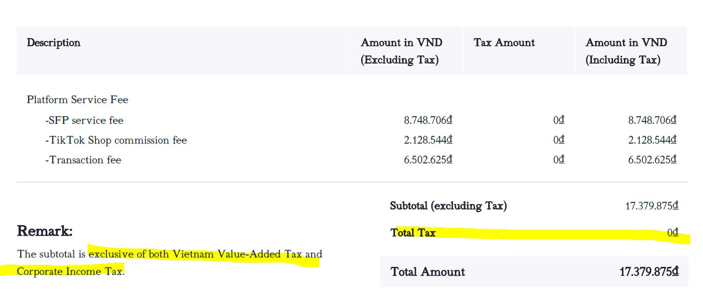The image size is (703, 305).
Task: Click the SFP service fee tax amount
Action: click(558, 120)
